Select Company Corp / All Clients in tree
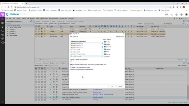189x106 pixels. pyautogui.click(x=13, y=26)
